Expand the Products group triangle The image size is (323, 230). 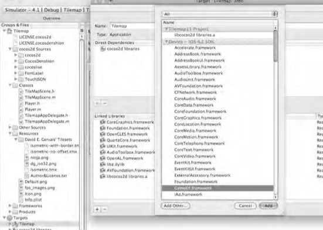pos(10,212)
